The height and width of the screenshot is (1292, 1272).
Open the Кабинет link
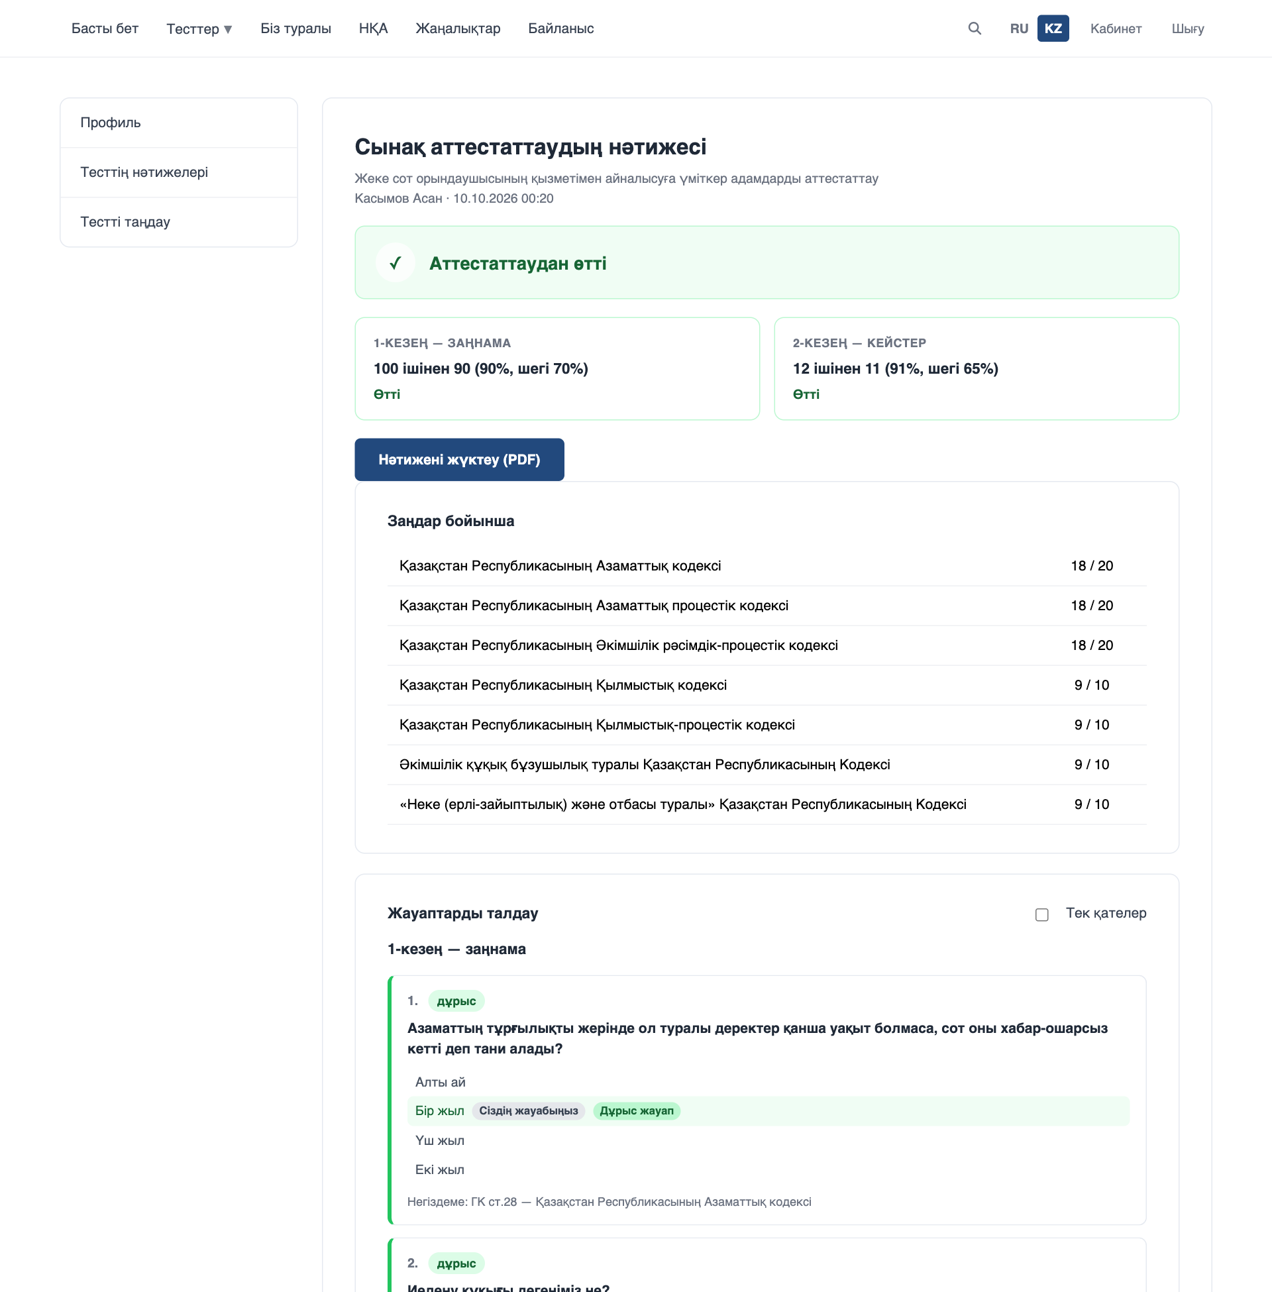1116,28
